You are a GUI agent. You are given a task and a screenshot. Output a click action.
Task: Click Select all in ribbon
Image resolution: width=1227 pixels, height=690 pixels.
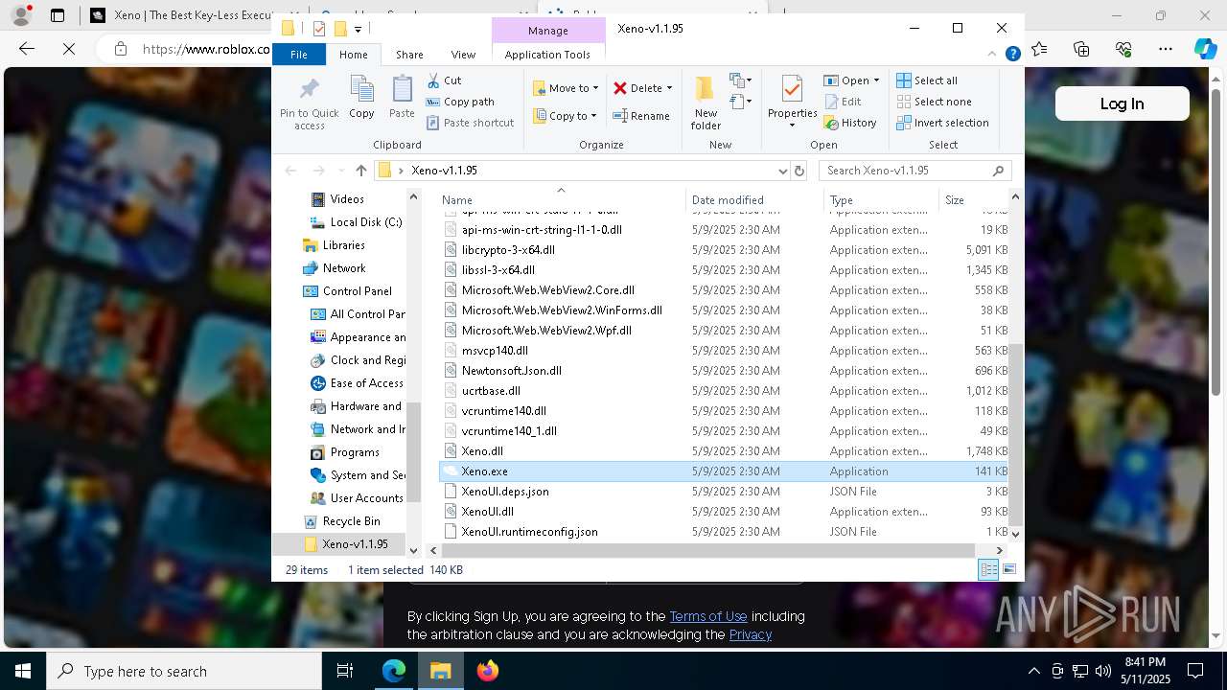927,80
